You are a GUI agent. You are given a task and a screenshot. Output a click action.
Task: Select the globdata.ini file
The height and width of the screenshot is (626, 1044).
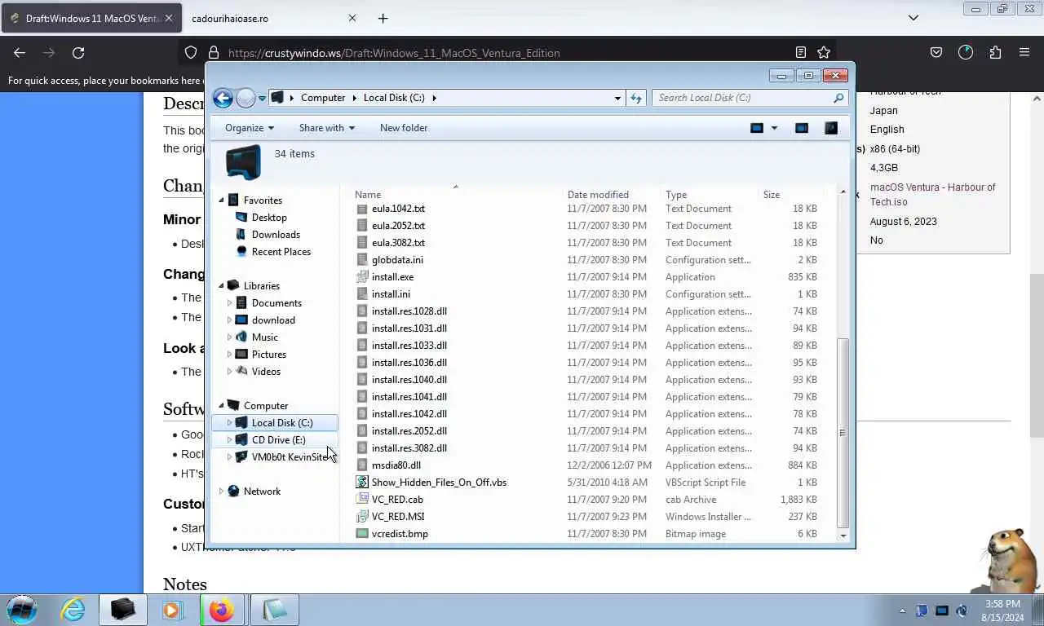click(397, 260)
